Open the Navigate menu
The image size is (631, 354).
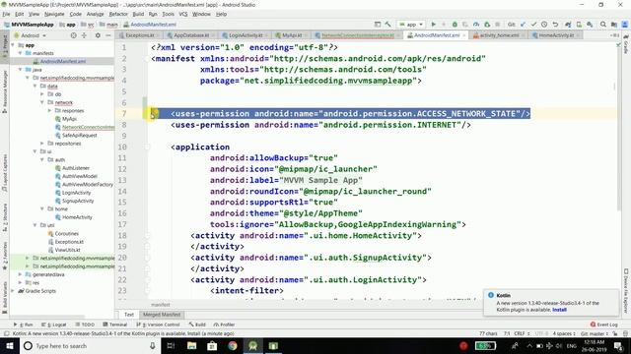(54, 14)
